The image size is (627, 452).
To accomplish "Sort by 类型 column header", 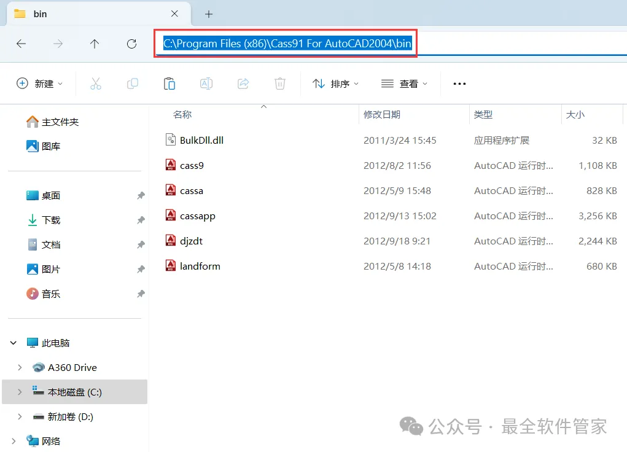I will coord(483,114).
